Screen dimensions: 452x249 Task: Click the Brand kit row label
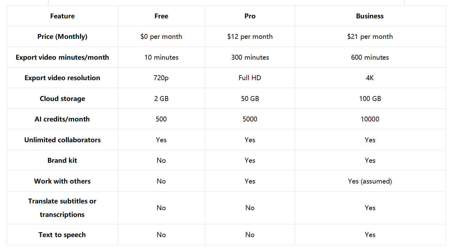point(62,161)
